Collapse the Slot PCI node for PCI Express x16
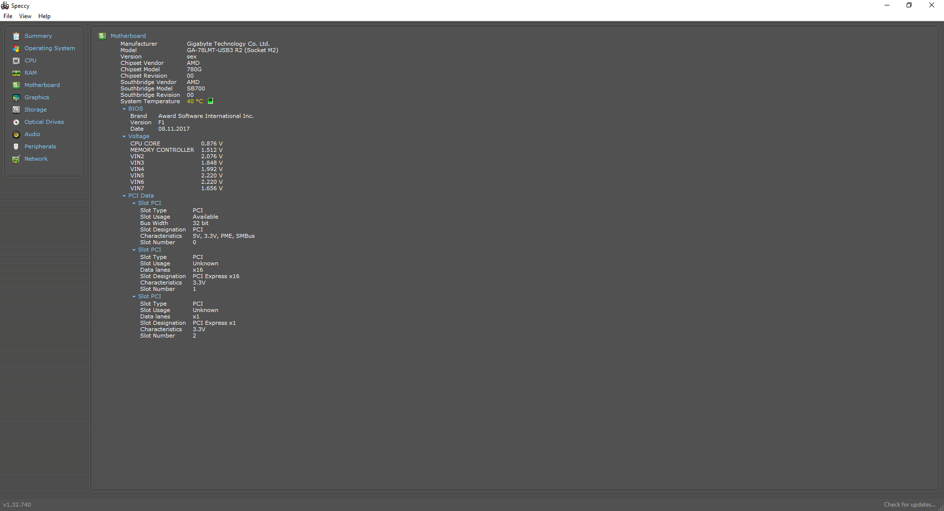Viewport: 944px width, 511px height. [x=134, y=250]
